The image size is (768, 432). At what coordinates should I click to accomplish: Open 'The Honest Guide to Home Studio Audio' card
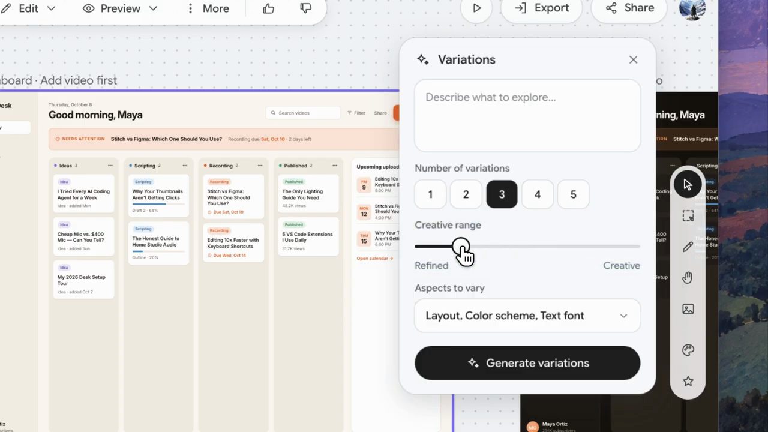click(158, 243)
